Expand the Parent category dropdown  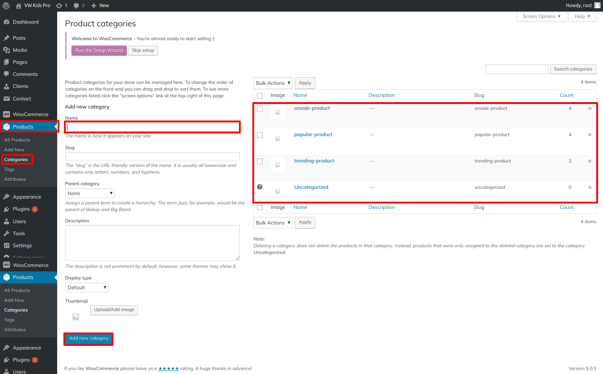point(90,193)
